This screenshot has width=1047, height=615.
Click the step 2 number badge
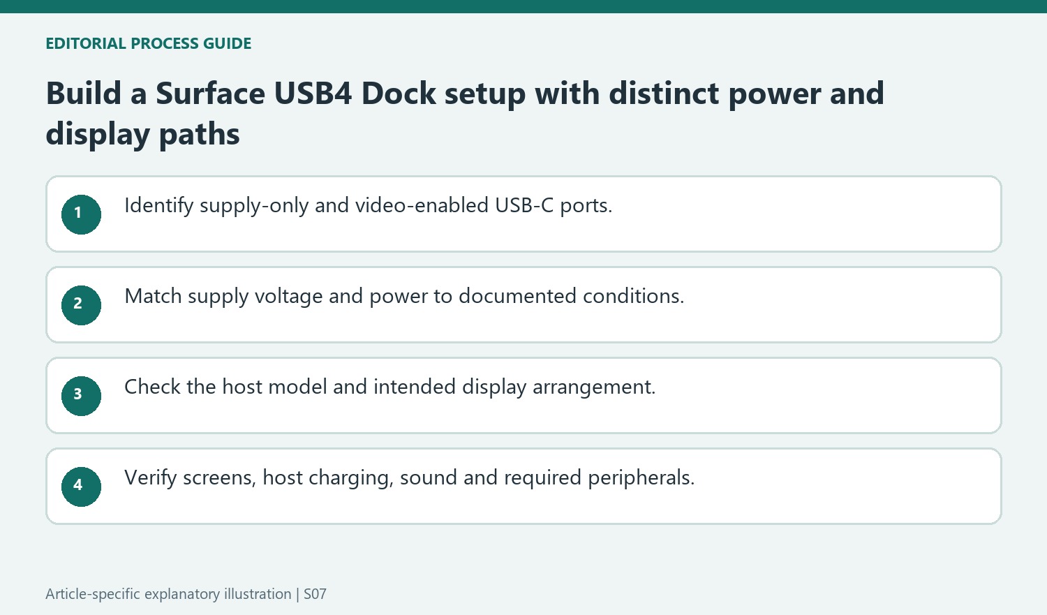pyautogui.click(x=81, y=305)
